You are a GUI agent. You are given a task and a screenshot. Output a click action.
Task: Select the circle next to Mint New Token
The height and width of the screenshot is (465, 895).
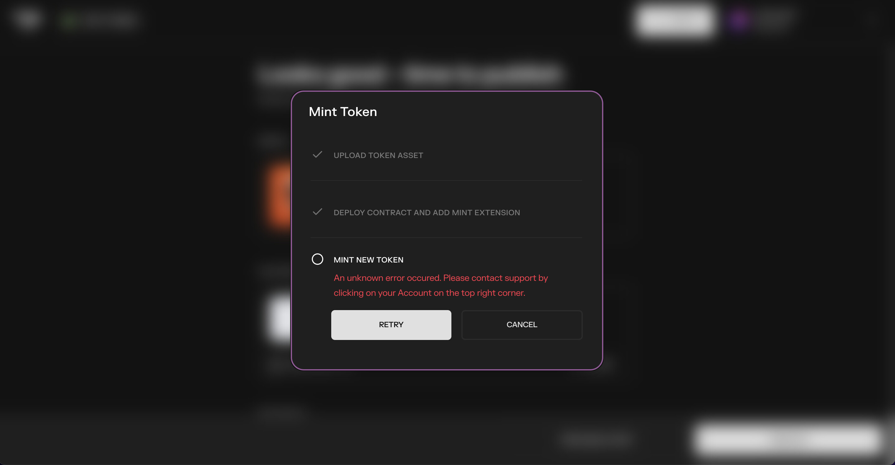[317, 259]
